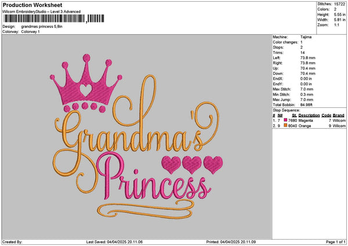Click the design name 'grandmas princess 5,8in'
348x246 pixels.
pos(42,27)
